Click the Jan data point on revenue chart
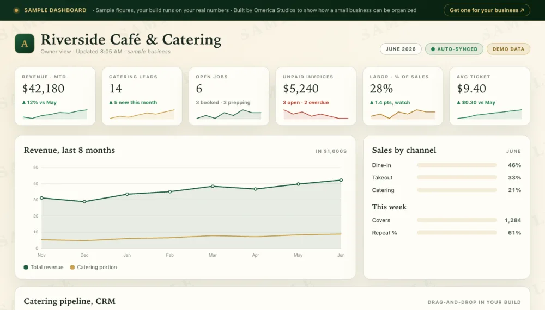 127,194
